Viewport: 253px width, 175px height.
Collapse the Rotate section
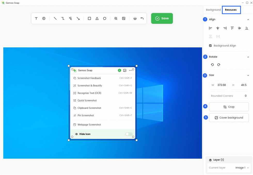[248, 57]
